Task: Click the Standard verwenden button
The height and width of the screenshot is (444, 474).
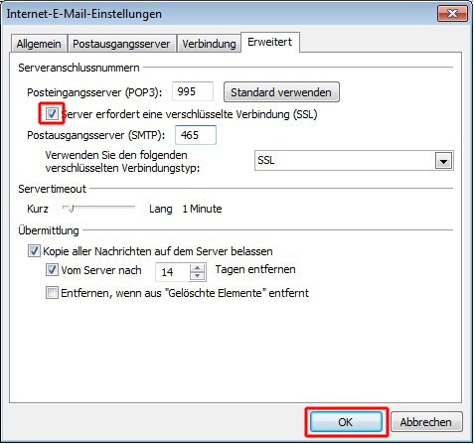Action: (x=281, y=92)
